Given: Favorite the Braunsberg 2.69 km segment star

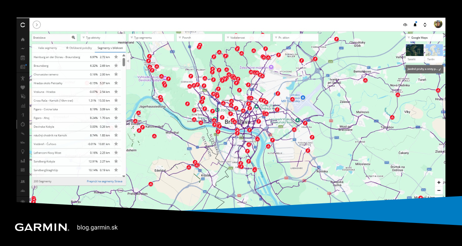Looking at the screenshot, I should (x=116, y=66).
